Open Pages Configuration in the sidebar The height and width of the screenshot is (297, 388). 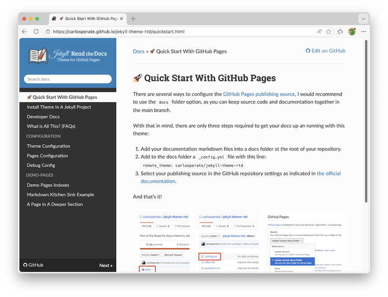[x=47, y=156]
